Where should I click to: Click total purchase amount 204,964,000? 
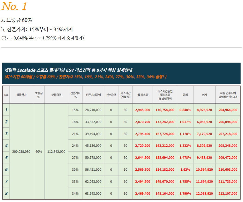pos(228,110)
